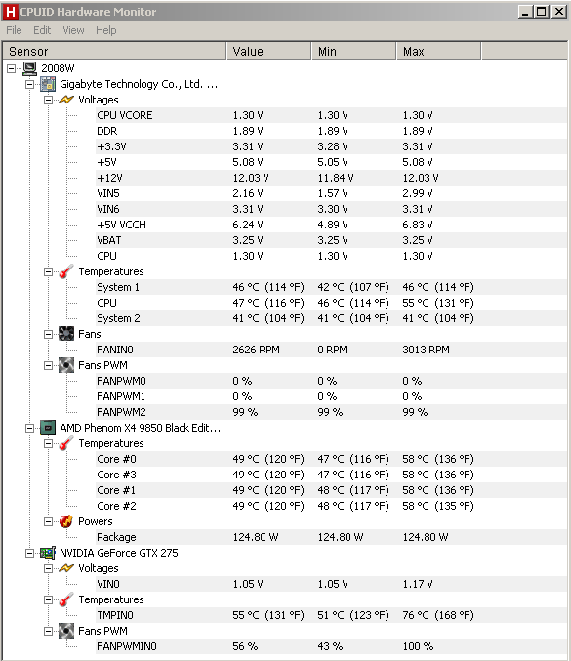Viewport: 571px width, 661px height.
Task: Open the Help menu
Action: [105, 30]
